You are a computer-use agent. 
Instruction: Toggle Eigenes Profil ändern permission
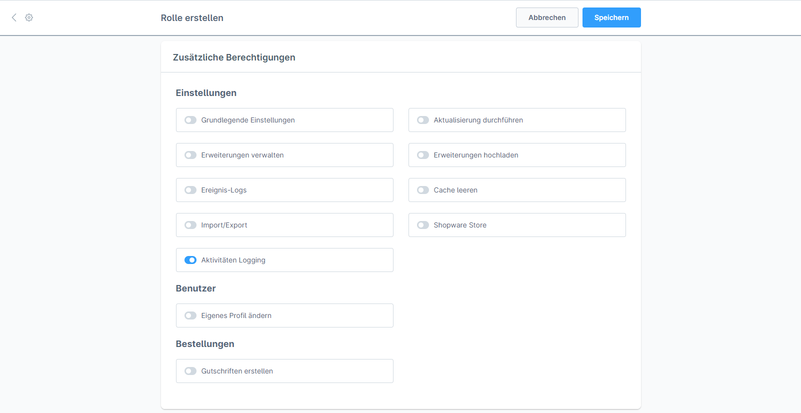tap(190, 315)
